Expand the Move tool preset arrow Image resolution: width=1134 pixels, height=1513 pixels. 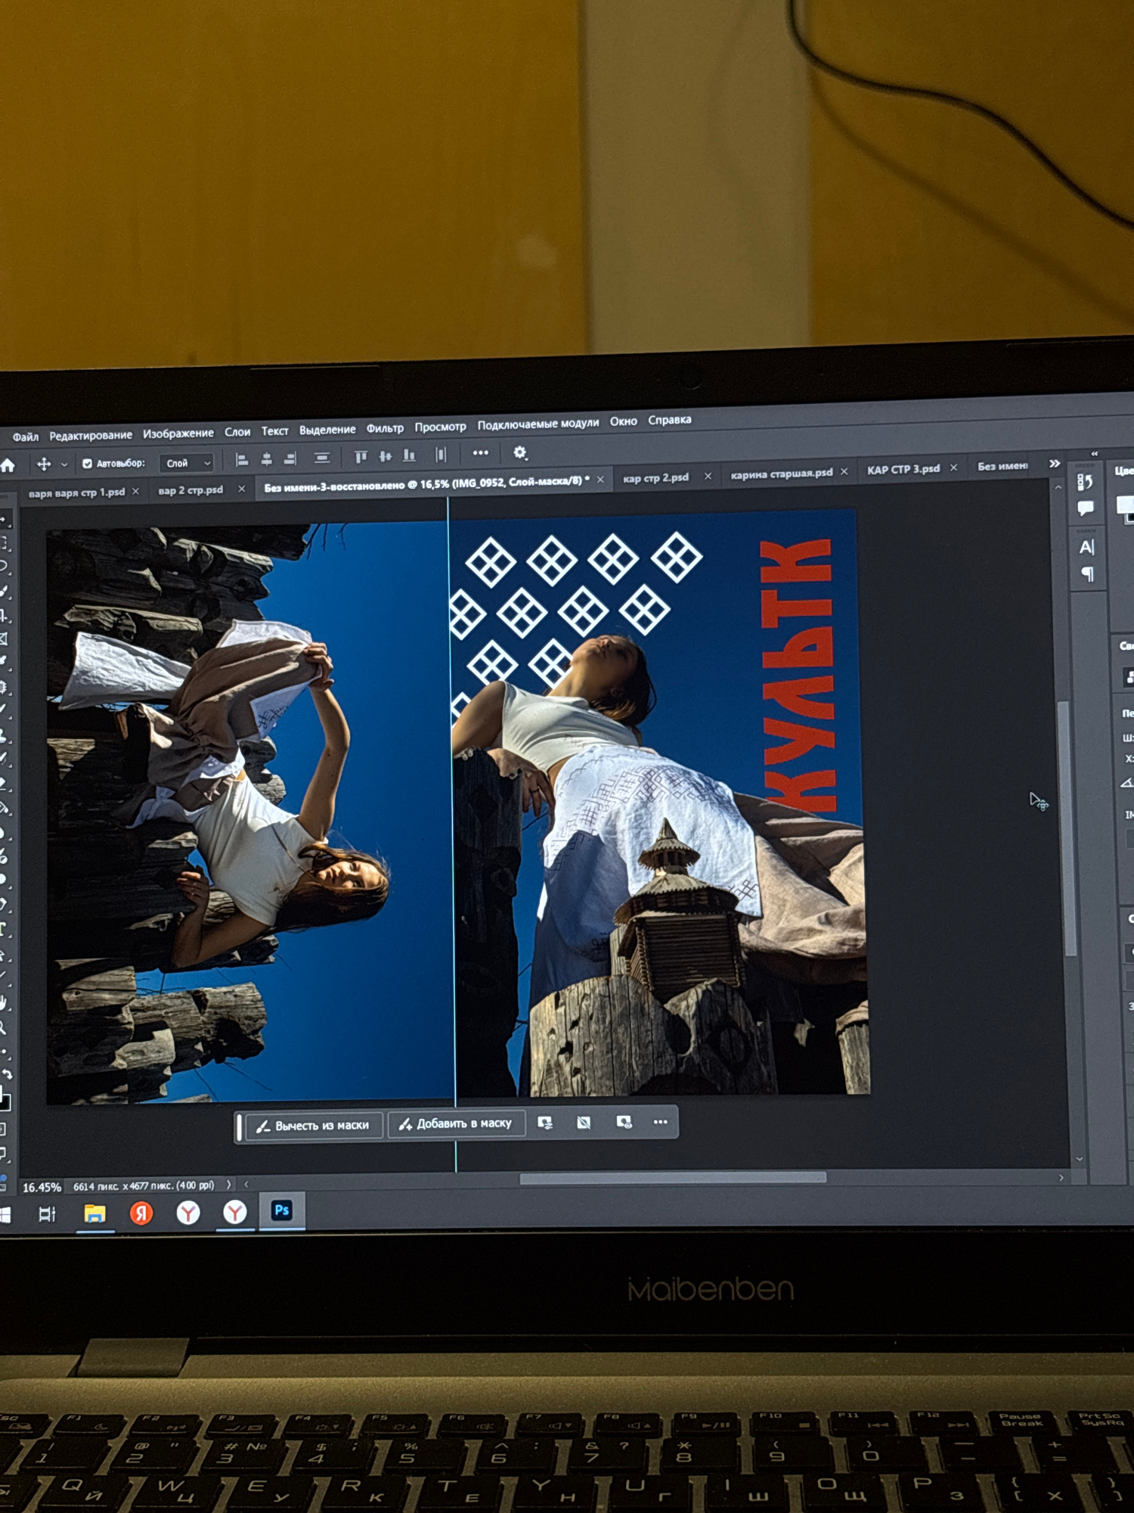64,464
